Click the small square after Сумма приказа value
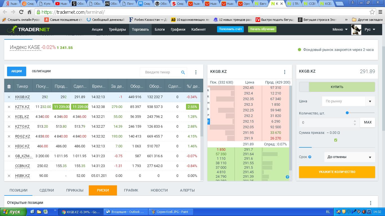The height and width of the screenshot is (216, 385). coord(339,133)
